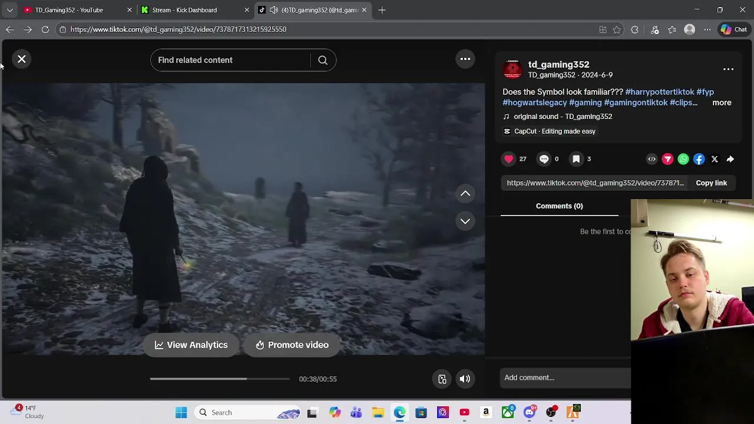Open Copilot Chat in the browser toolbar
The image size is (754, 424).
(x=734, y=29)
